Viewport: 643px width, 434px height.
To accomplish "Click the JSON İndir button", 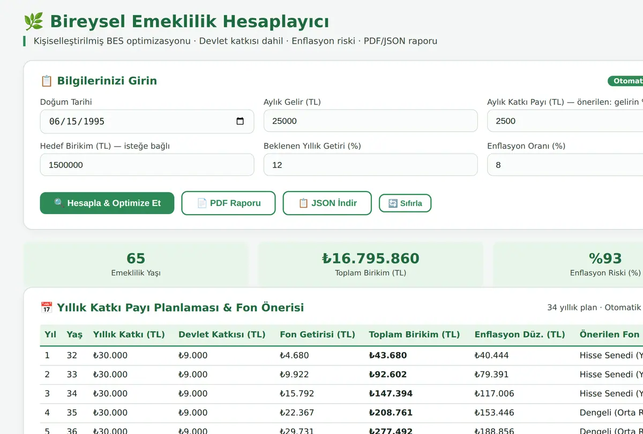I will (x=327, y=203).
